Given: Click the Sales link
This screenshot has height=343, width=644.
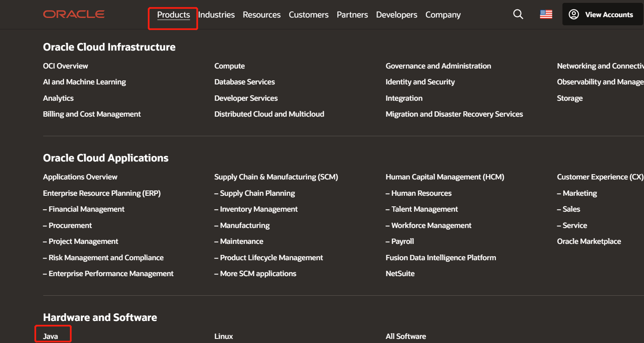Looking at the screenshot, I should tap(569, 209).
